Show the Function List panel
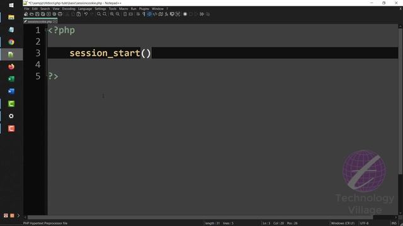 pos(166,14)
